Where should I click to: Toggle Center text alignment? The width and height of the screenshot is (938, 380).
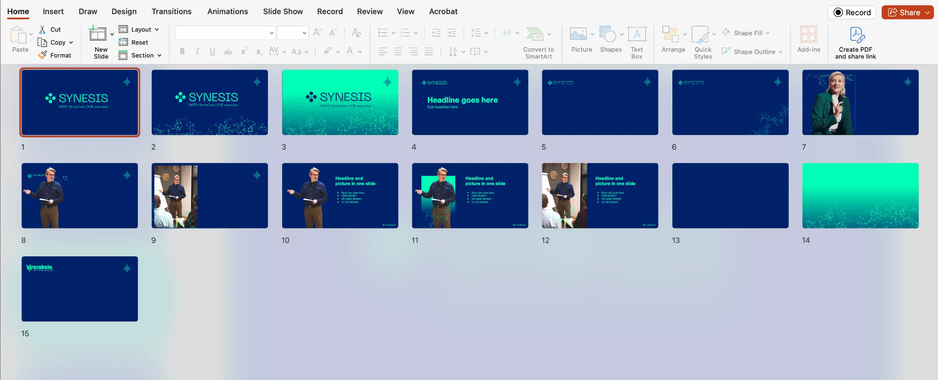(x=398, y=52)
